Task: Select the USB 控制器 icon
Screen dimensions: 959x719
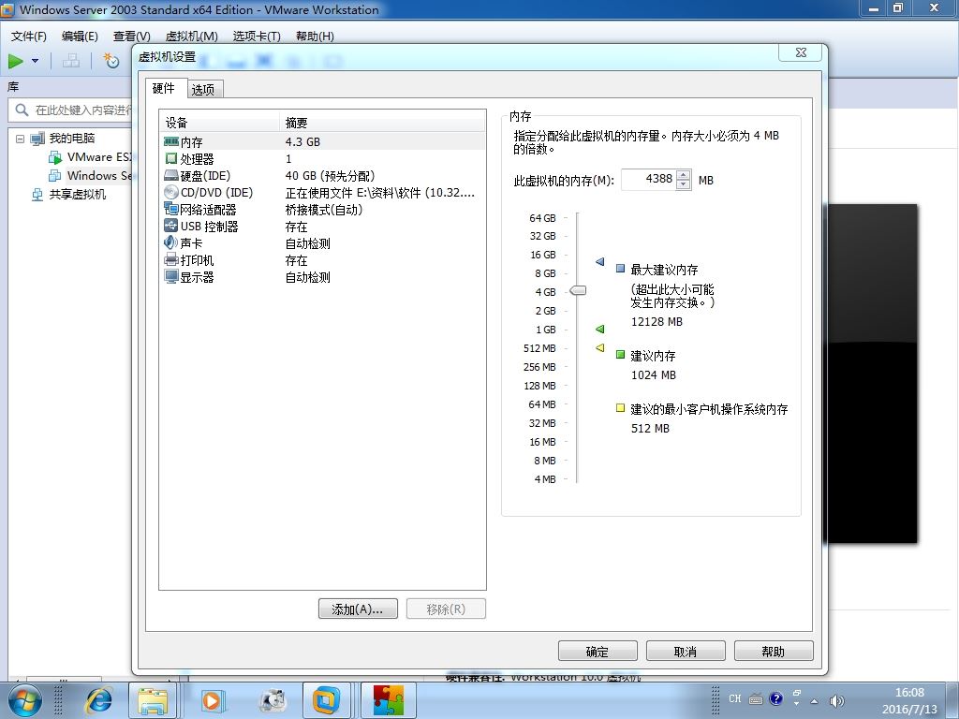Action: click(x=171, y=227)
